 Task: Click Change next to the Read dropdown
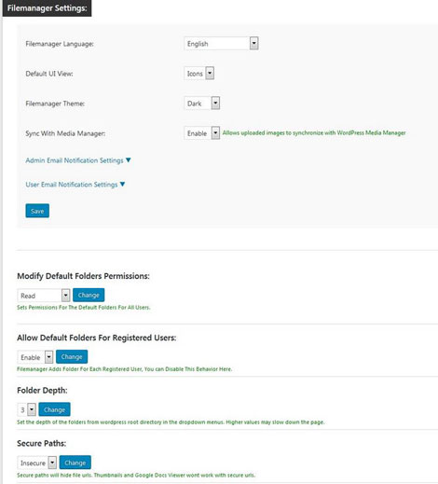click(x=89, y=295)
